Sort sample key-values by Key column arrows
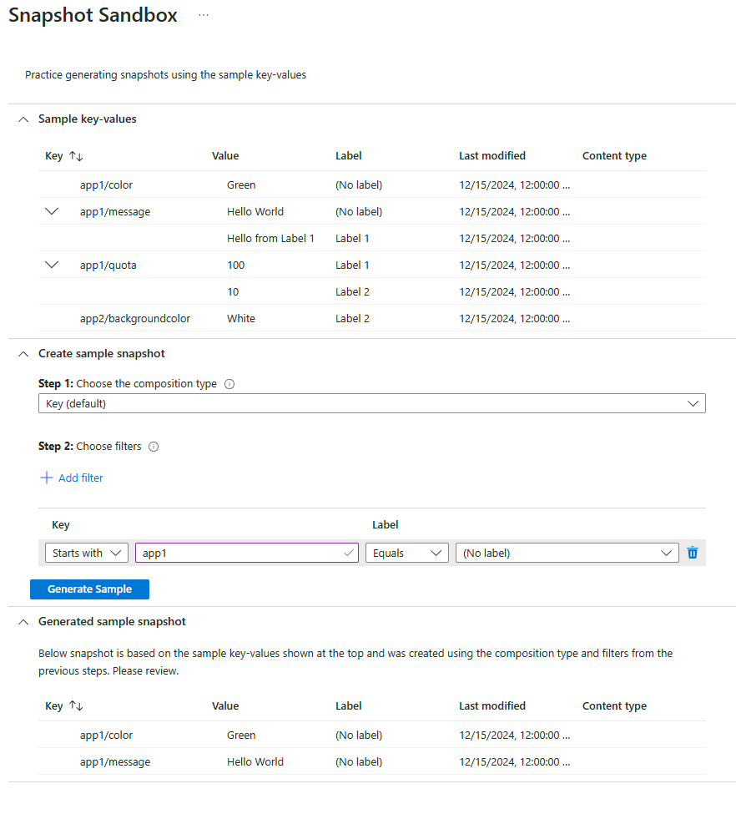This screenshot has width=736, height=814. coord(76,156)
